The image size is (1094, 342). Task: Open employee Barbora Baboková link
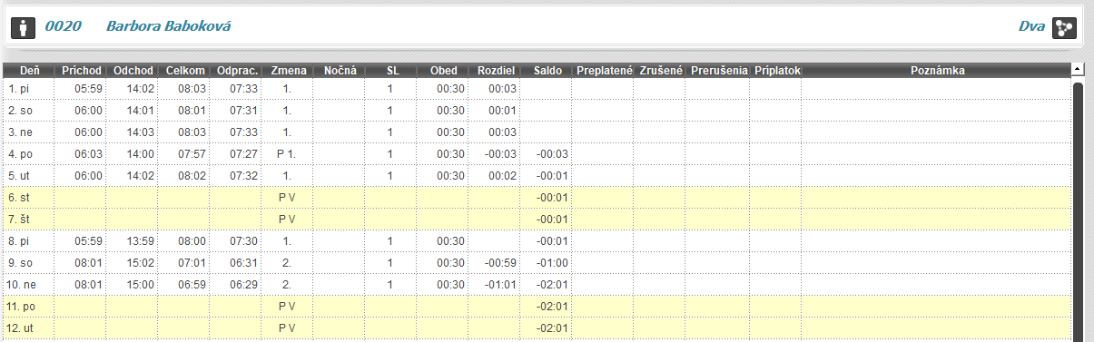pos(168,26)
